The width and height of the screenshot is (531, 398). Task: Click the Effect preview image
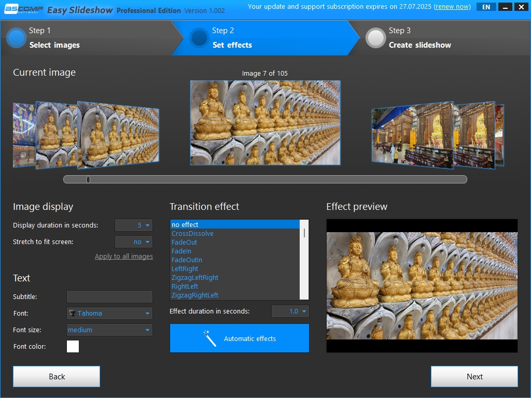(422, 286)
